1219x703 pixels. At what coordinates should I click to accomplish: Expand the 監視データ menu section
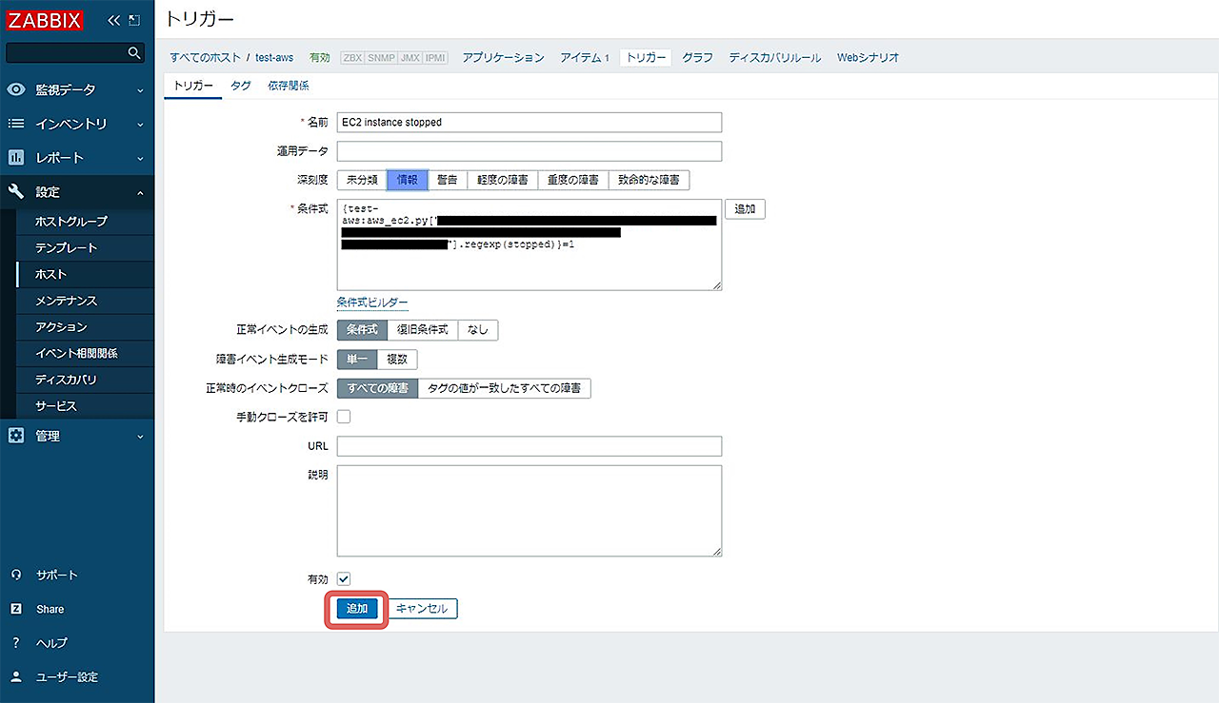click(76, 89)
